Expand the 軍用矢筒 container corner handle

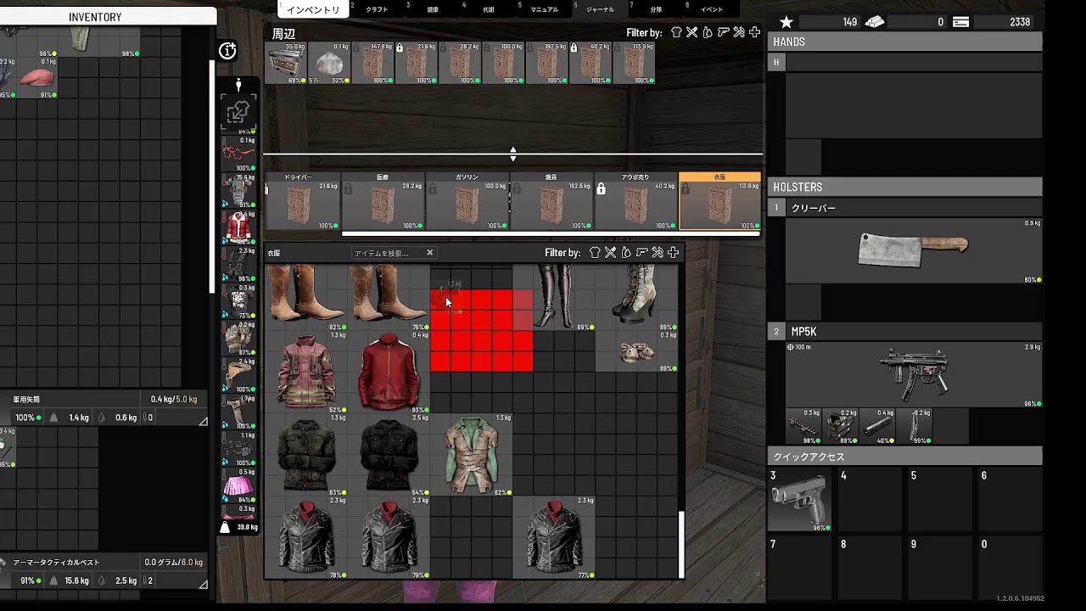(203, 421)
